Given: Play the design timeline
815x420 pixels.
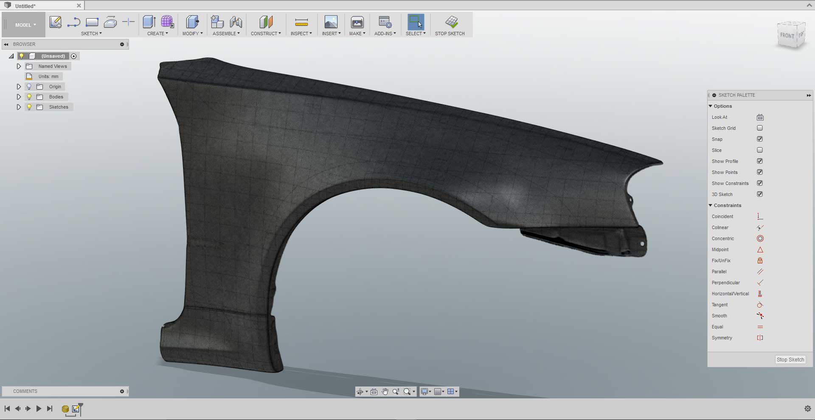Looking at the screenshot, I should pos(39,409).
